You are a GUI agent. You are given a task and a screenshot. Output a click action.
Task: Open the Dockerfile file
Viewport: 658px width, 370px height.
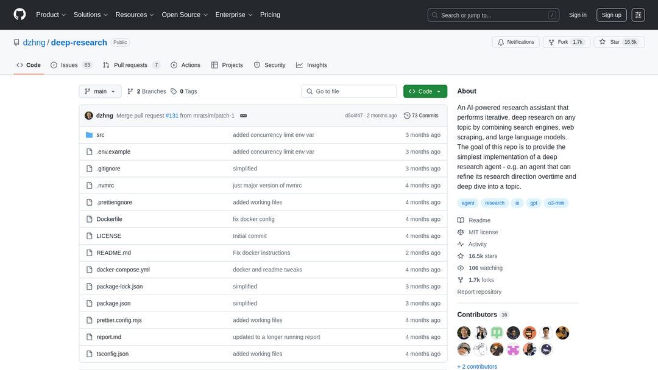109,219
